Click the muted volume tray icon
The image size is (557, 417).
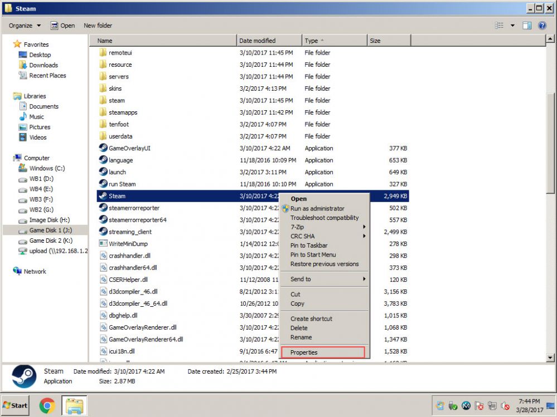click(505, 406)
